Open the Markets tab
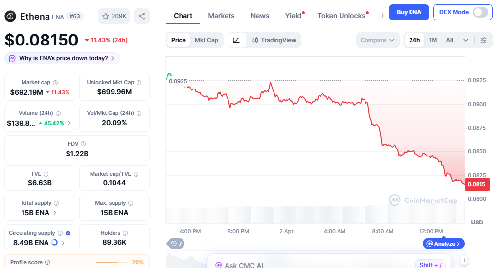Screen dimensions: 502x268 [221, 16]
